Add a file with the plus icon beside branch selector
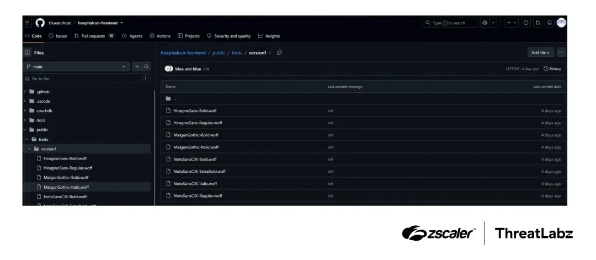This screenshot has width=596, height=260. [x=137, y=67]
